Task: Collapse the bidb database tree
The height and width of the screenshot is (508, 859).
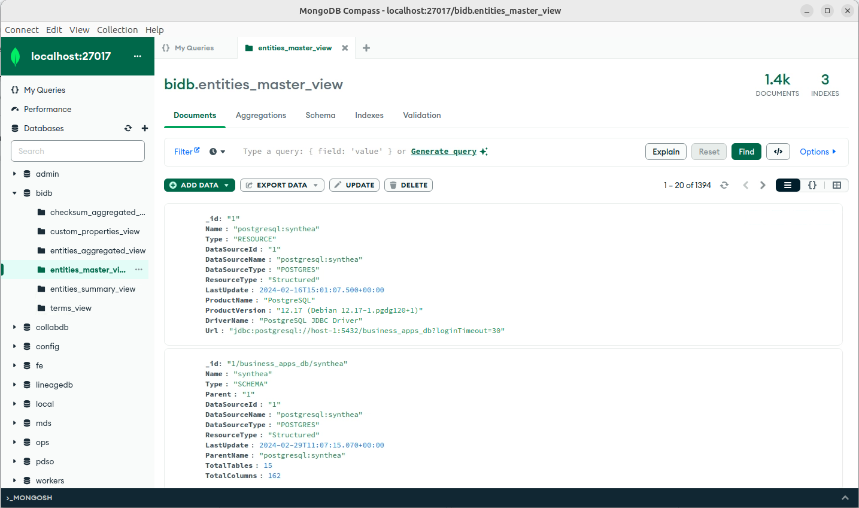Action: [x=14, y=193]
